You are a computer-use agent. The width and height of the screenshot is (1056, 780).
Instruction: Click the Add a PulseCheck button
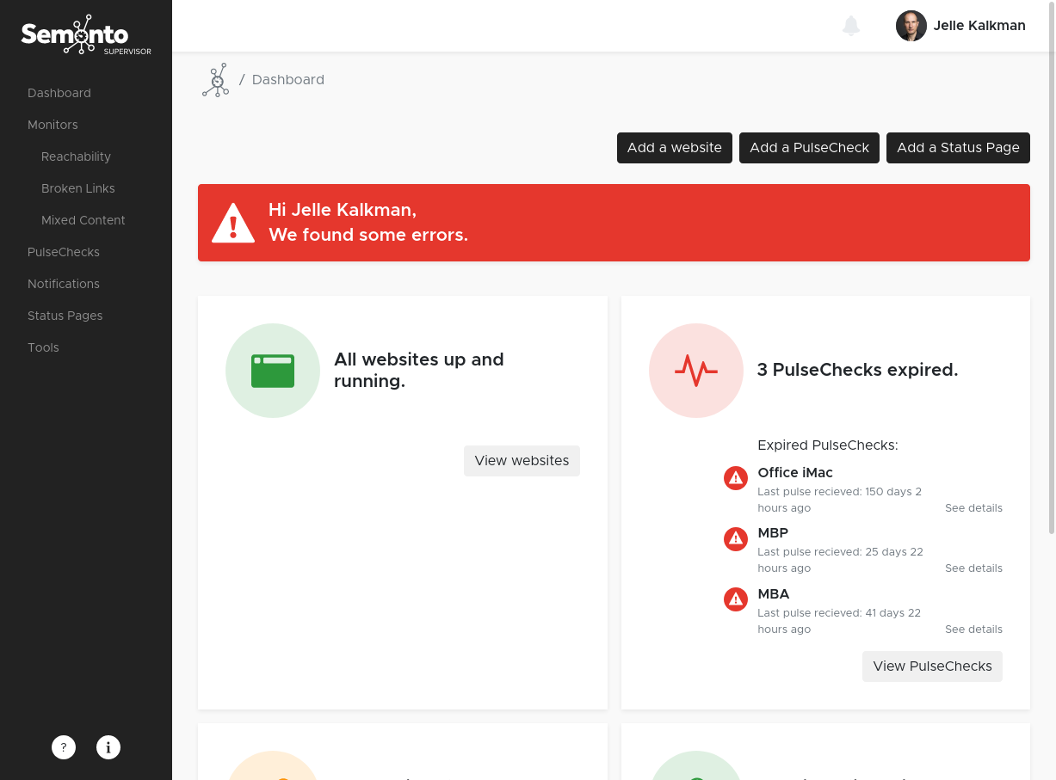click(x=809, y=148)
